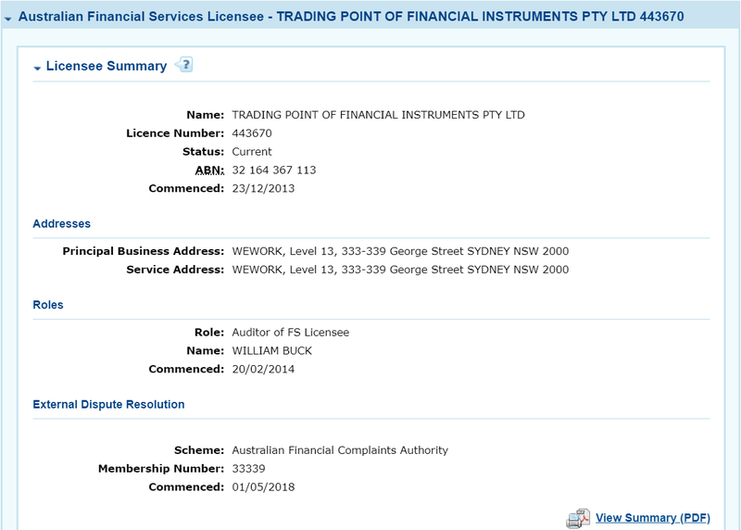
Task: Click the Service Address value text
Action: (400, 270)
